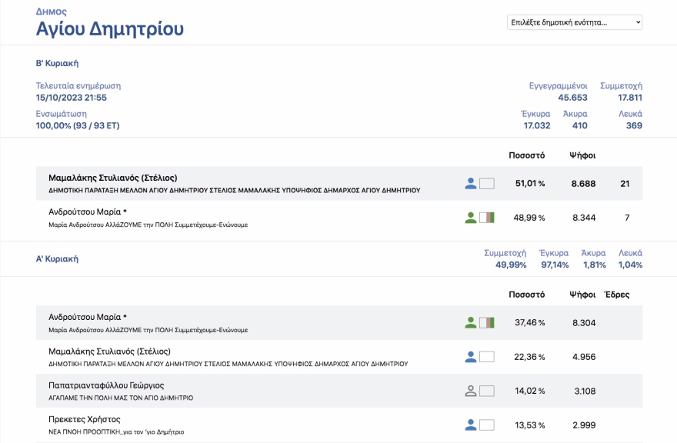Viewport: 677px width, 443px height.
Task: Click Πρεκετες Χρήστος blue person icon
Action: (471, 425)
